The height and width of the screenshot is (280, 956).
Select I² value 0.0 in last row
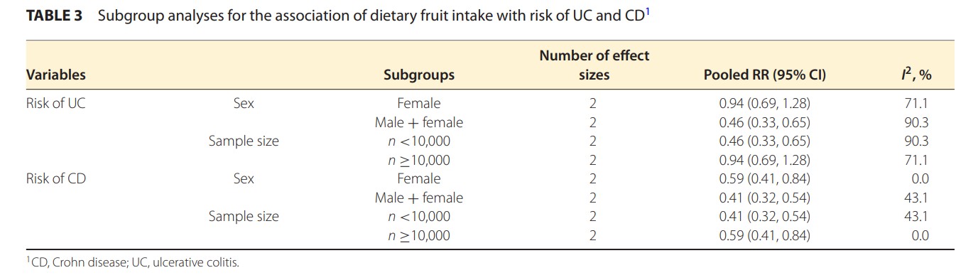pos(920,235)
